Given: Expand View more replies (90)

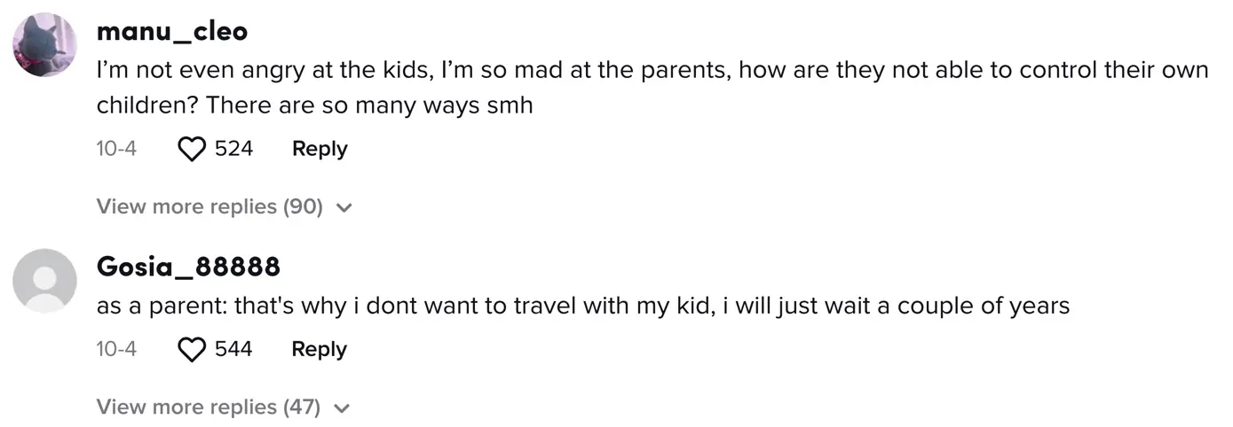Looking at the screenshot, I should (x=209, y=206).
